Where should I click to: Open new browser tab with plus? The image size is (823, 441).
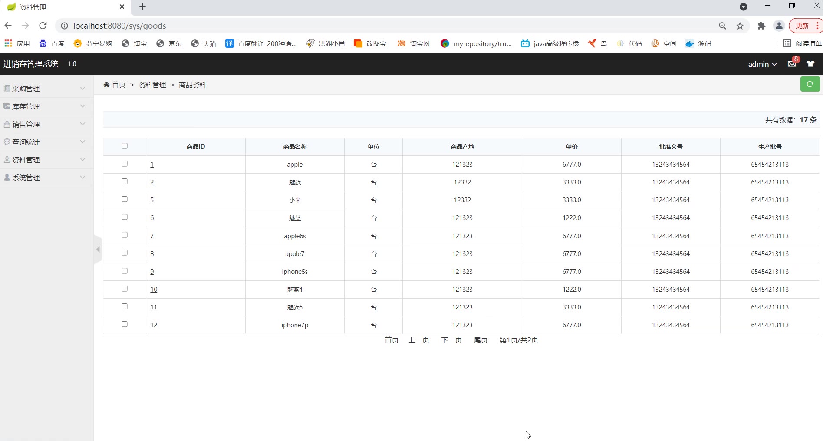click(142, 7)
